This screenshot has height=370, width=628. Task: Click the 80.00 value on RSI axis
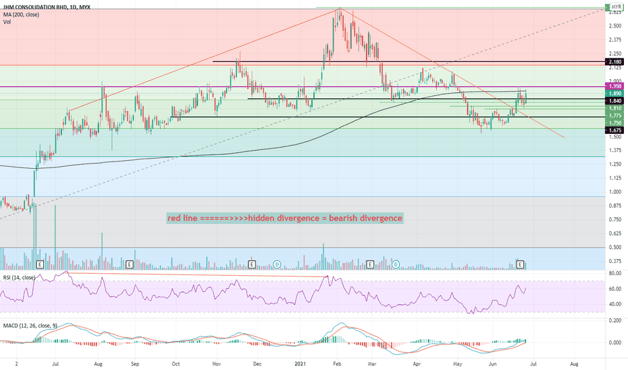pyautogui.click(x=615, y=273)
